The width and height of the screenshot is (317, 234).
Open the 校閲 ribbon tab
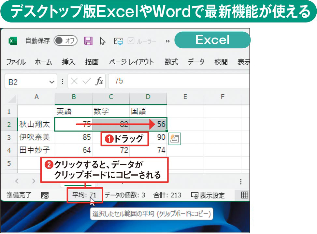coord(221,62)
